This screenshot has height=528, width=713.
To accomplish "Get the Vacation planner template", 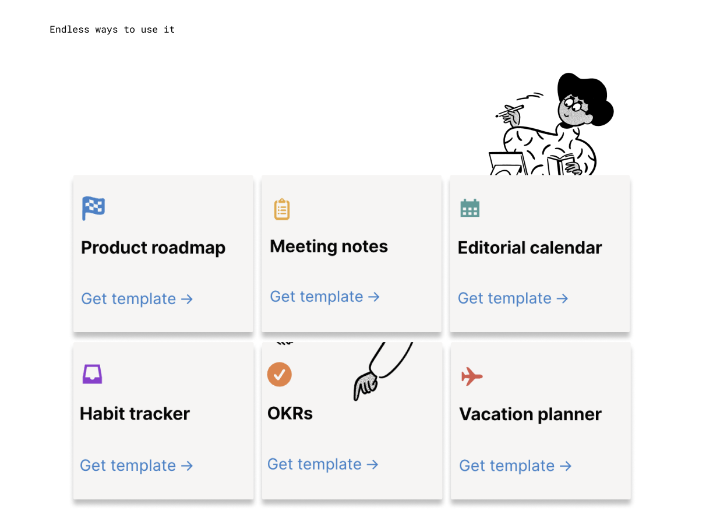I will pyautogui.click(x=516, y=466).
